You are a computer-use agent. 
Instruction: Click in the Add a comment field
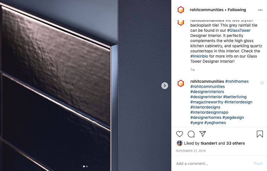coord(213,164)
